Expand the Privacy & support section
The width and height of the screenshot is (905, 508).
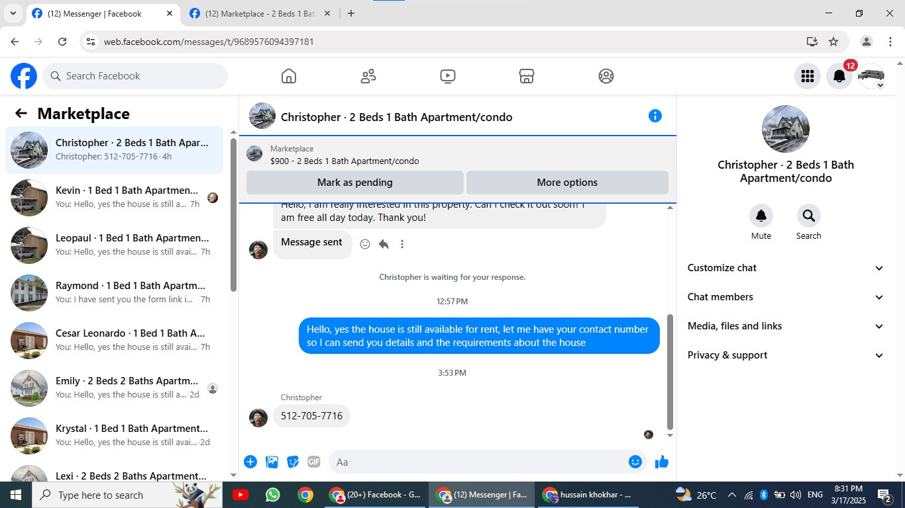786,355
